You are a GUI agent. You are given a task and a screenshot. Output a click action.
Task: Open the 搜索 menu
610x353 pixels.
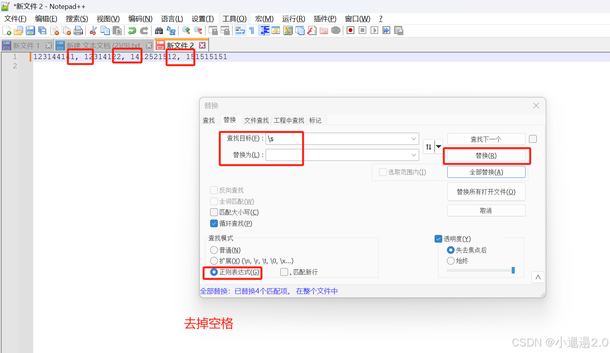click(77, 19)
